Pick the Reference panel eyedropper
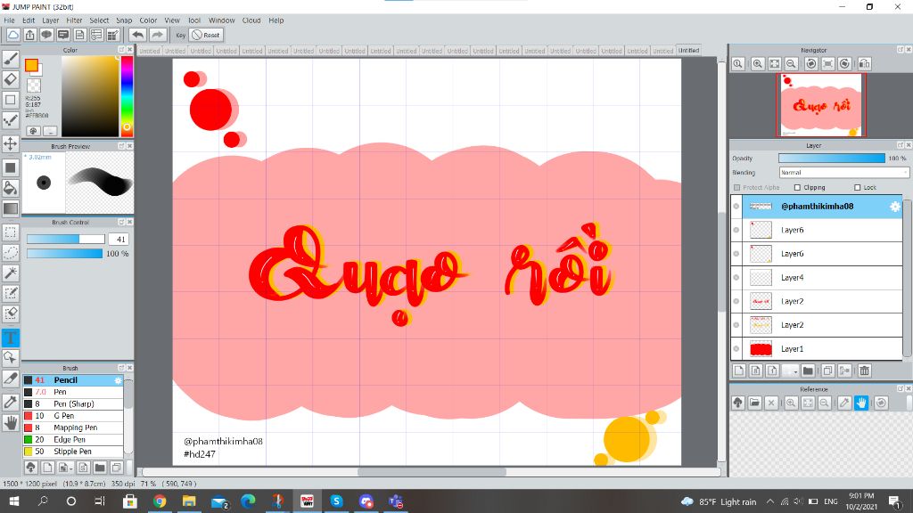This screenshot has width=913, height=513. click(x=844, y=403)
